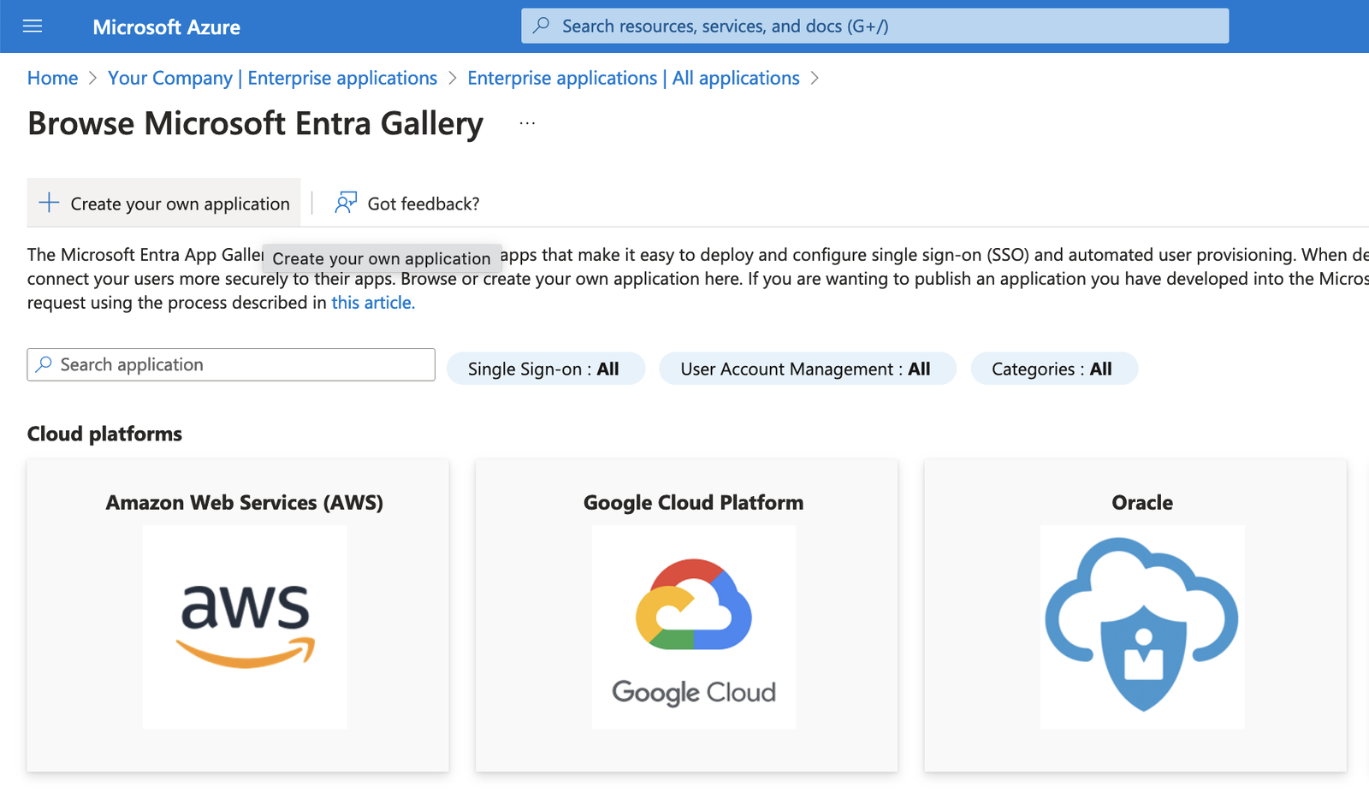Select the Amazon Web Services (AWS) card title
Screen dimensions: 1369x792
tap(245, 502)
